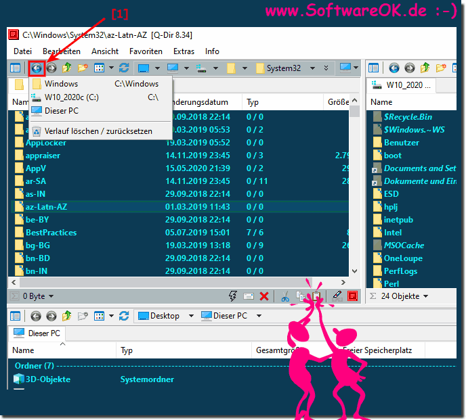The image size is (466, 420).
Task: Click forward arrow in top-right pane toolbar
Action: point(410,68)
